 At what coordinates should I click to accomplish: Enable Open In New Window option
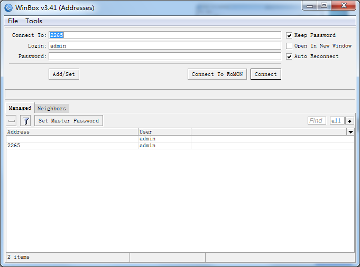289,46
